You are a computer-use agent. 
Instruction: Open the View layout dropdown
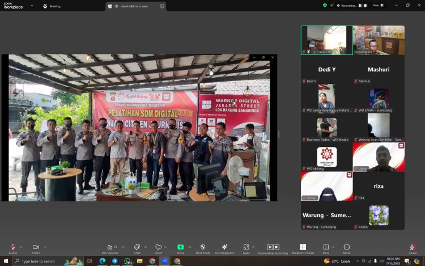[x=377, y=5]
